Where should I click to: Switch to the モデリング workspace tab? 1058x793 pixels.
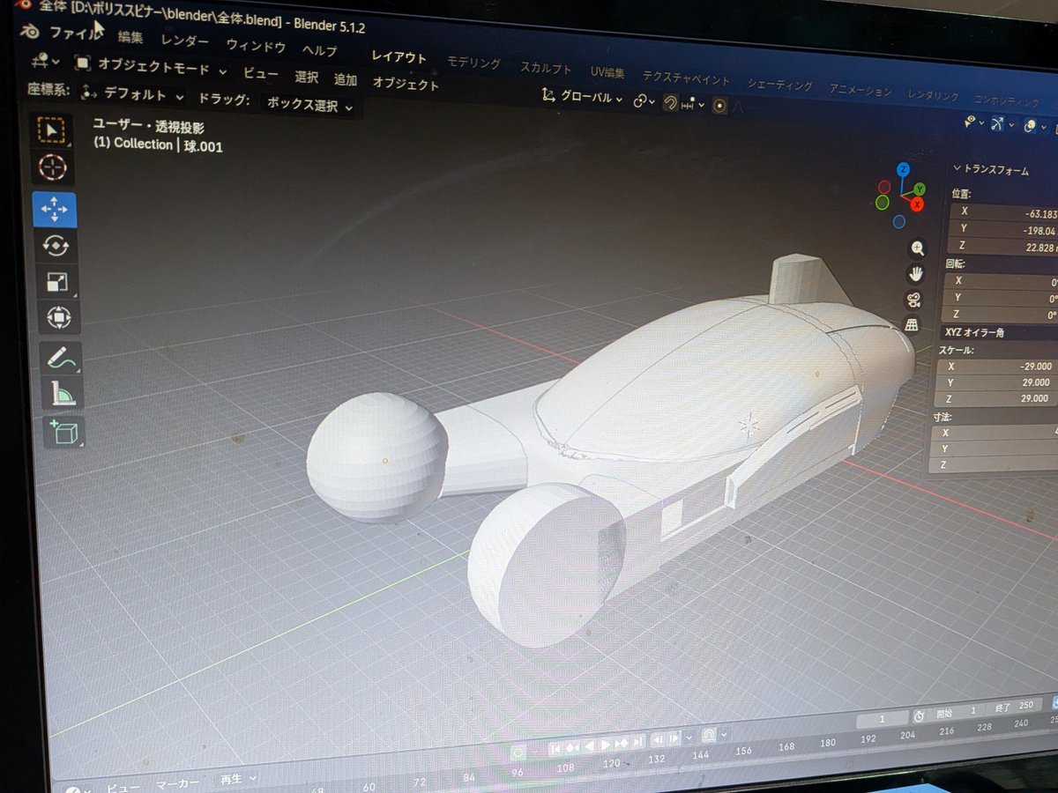[x=473, y=63]
